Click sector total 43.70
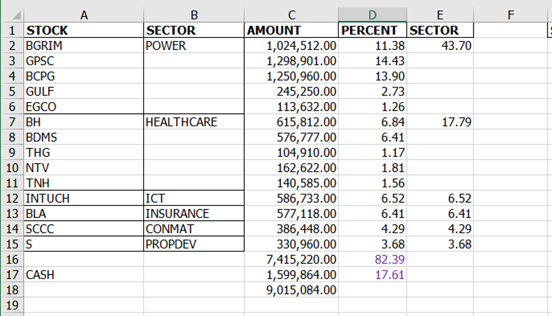This screenshot has height=316, width=552. coord(440,46)
